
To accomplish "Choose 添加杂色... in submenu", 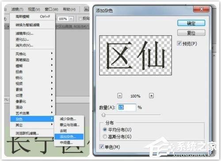I will [69, 137].
